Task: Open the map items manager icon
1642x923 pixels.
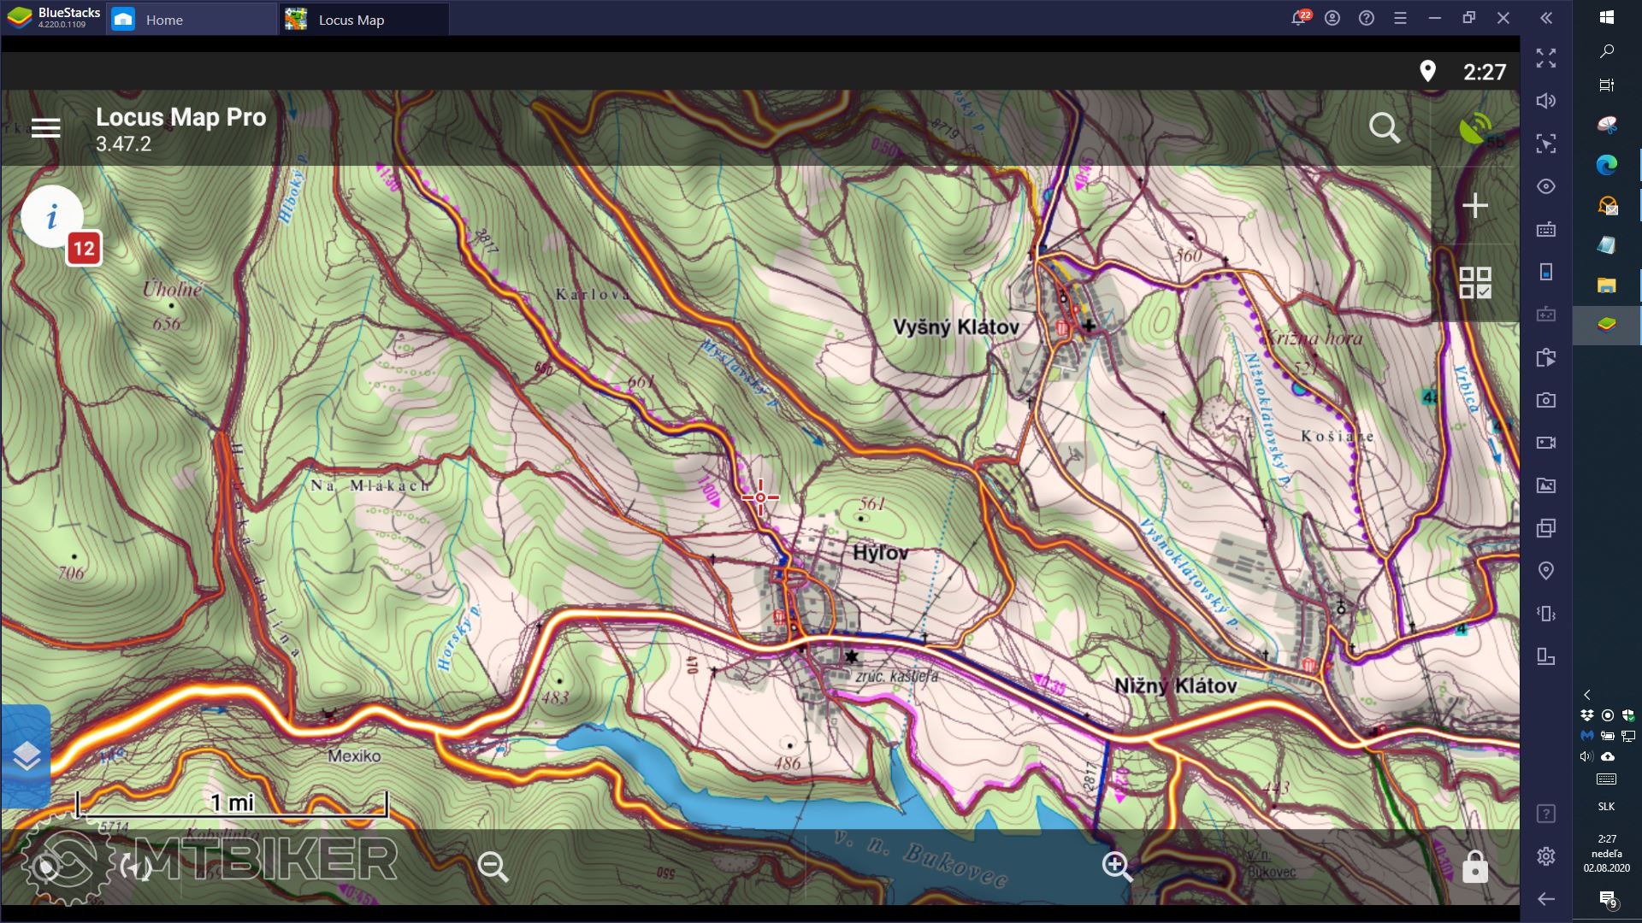Action: [x=1475, y=283]
